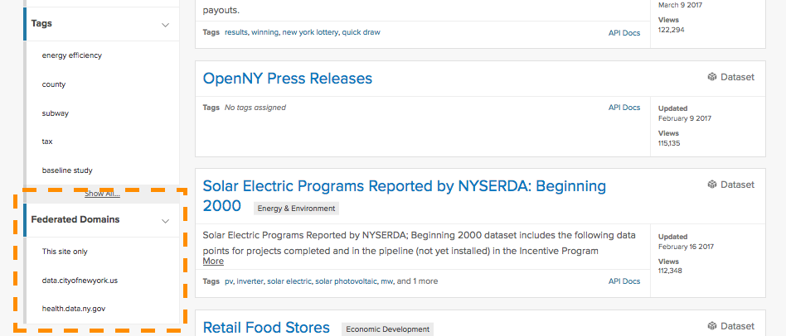Show all tags via Show All link
The image size is (786, 336).
pos(102,194)
